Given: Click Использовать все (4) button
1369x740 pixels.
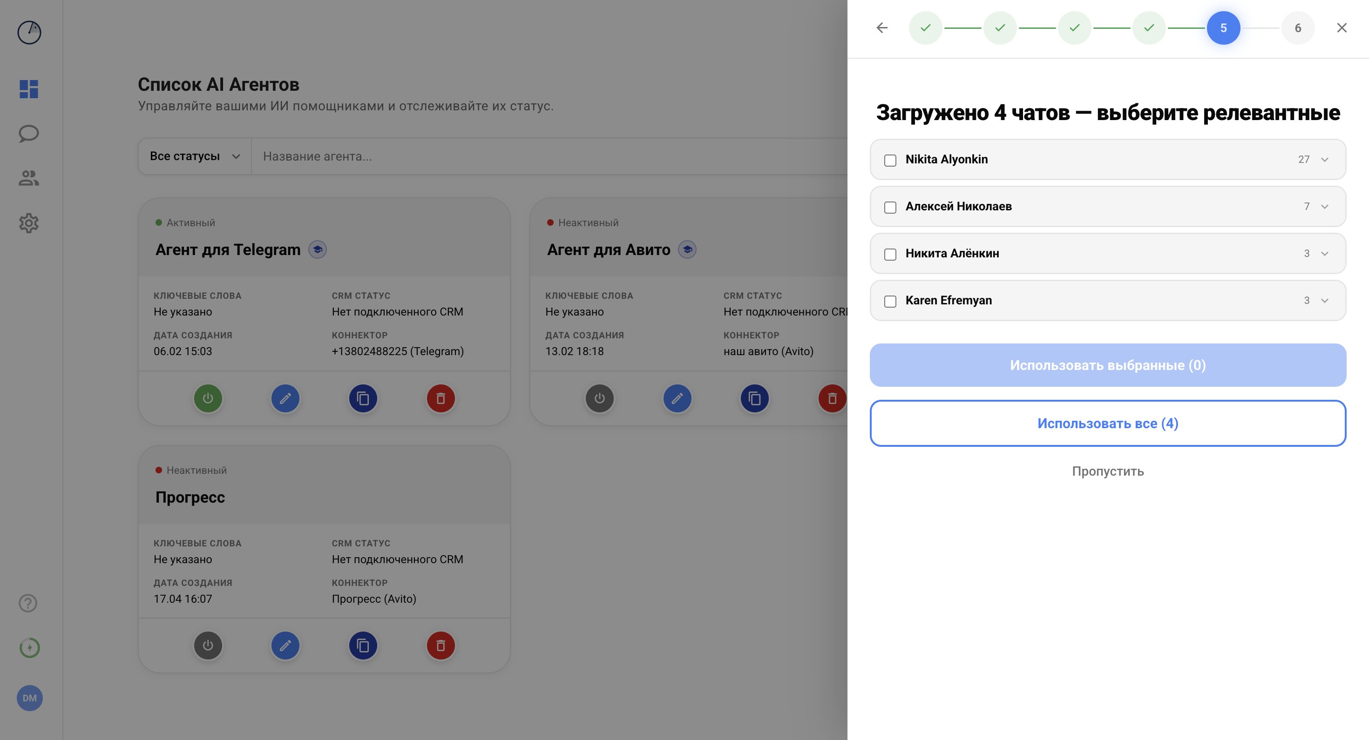Looking at the screenshot, I should coord(1107,424).
